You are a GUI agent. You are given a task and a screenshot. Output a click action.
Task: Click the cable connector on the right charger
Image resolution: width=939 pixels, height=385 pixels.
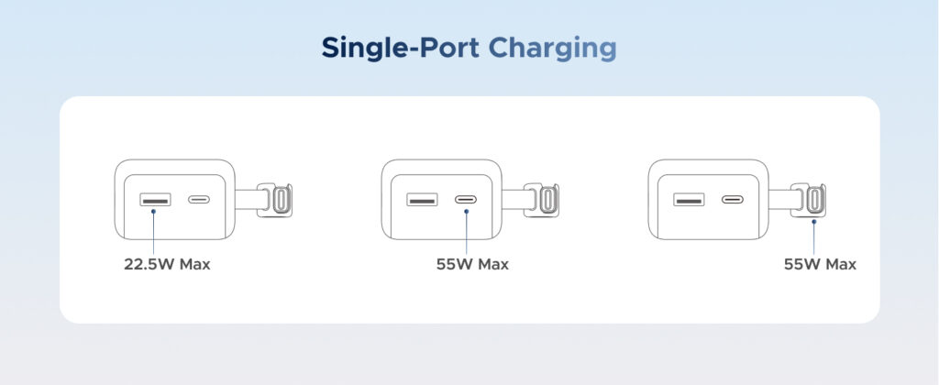click(813, 200)
